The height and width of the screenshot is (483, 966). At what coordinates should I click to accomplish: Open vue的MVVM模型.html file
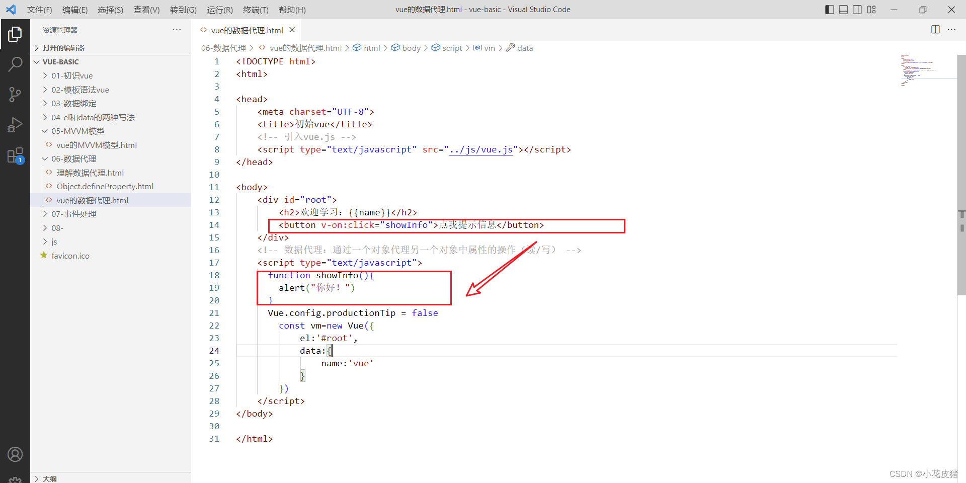[x=111, y=145]
